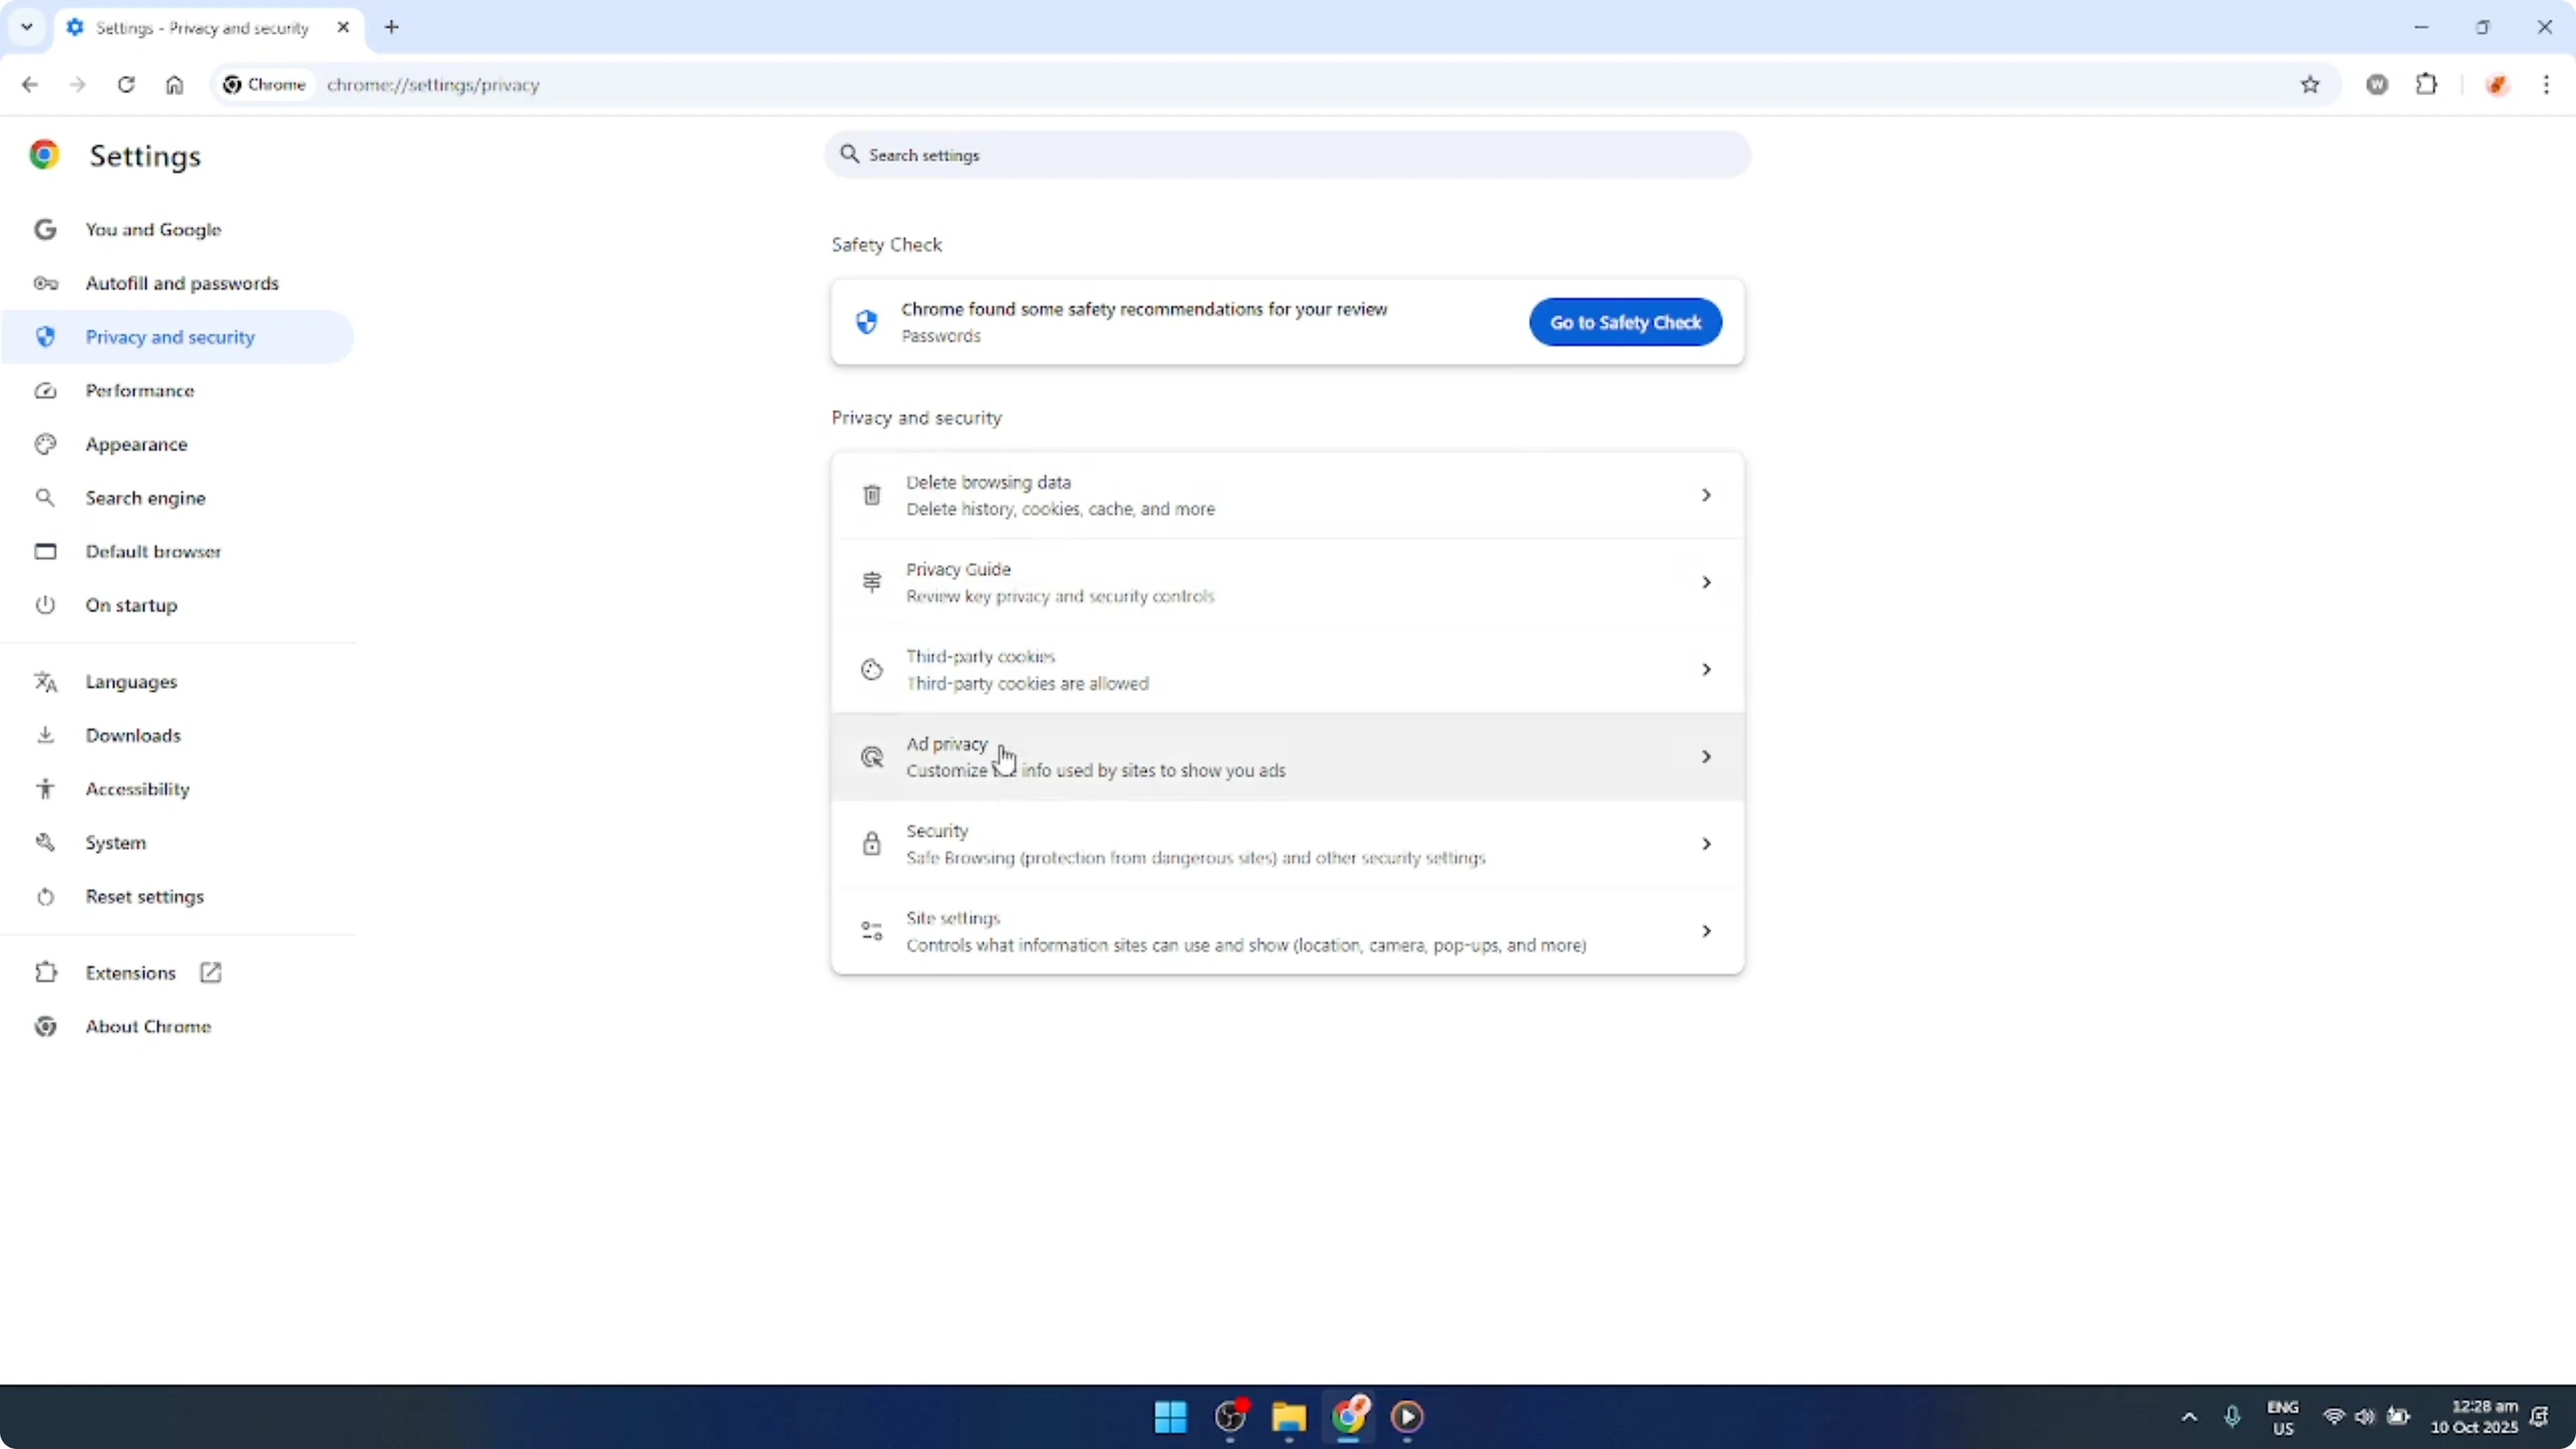Expand the Site settings section
Image resolution: width=2576 pixels, height=1449 pixels.
tap(1286, 930)
